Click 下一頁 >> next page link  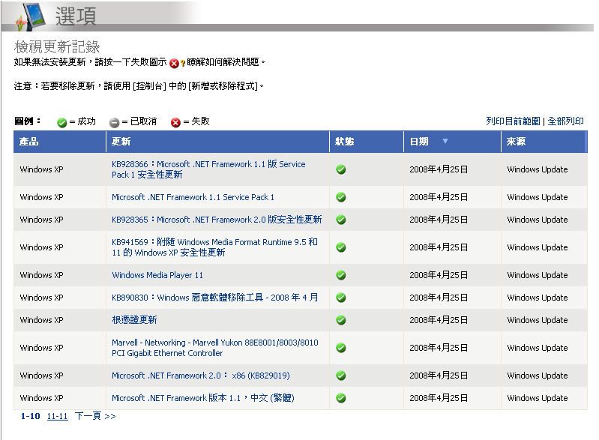(x=94, y=416)
